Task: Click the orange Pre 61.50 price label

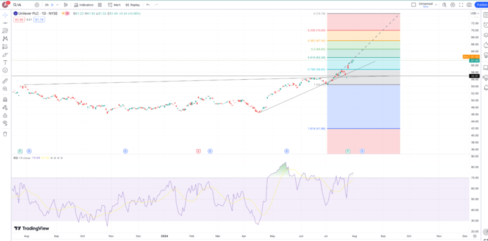Action: [x=471, y=57]
